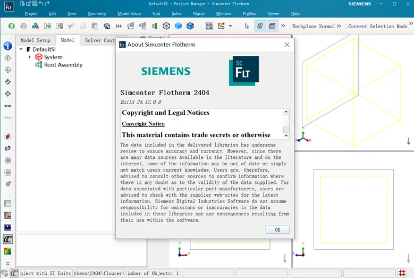The image size is (414, 278).
Task: Click the save icon in title bar
Action: (x=35, y=3)
